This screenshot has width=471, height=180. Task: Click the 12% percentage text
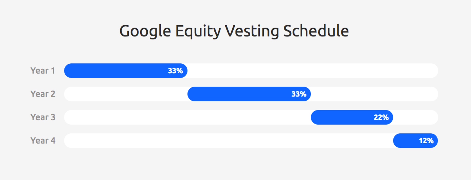pos(426,141)
